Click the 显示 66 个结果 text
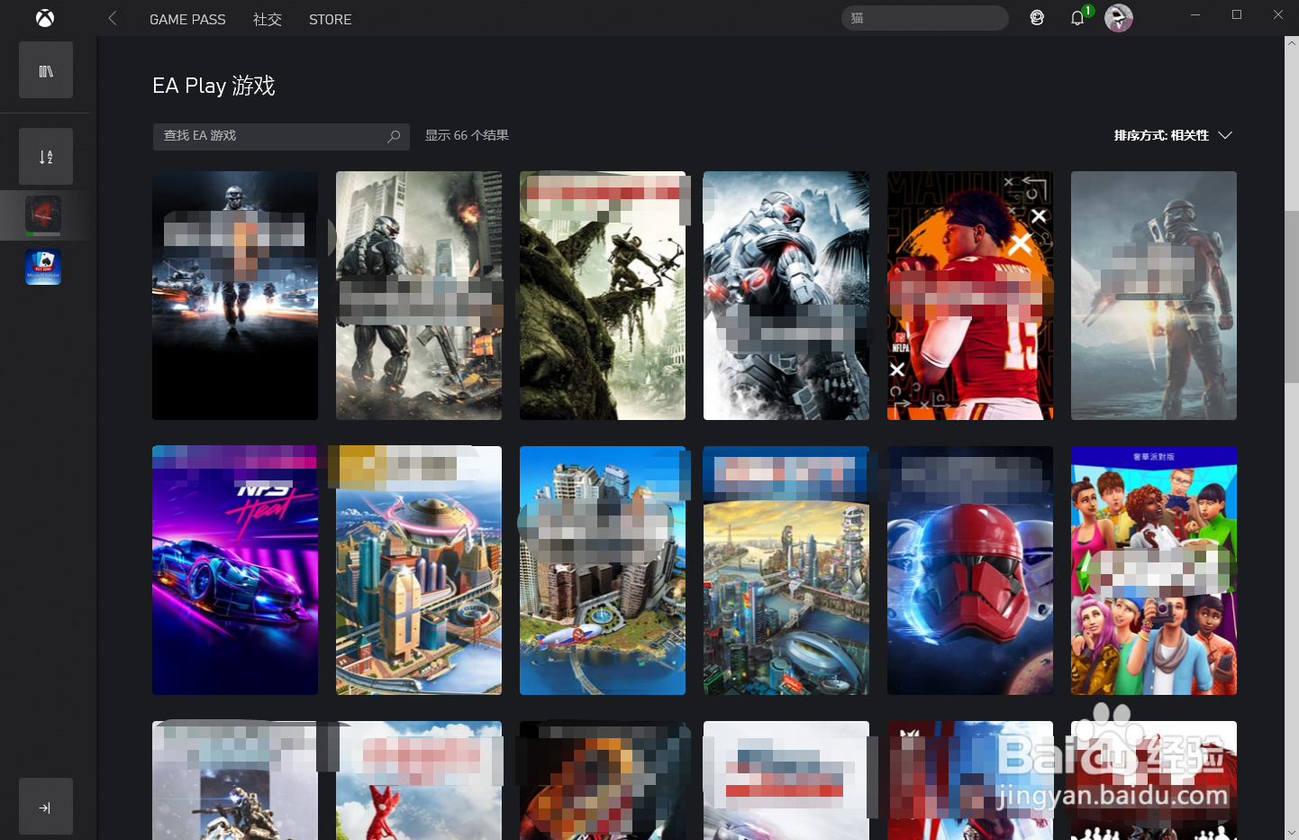Image resolution: width=1299 pixels, height=840 pixels. (x=467, y=135)
